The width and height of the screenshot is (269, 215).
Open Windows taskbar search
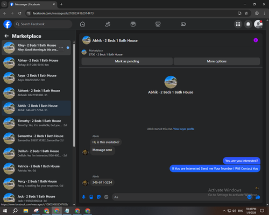[x=15, y=211]
